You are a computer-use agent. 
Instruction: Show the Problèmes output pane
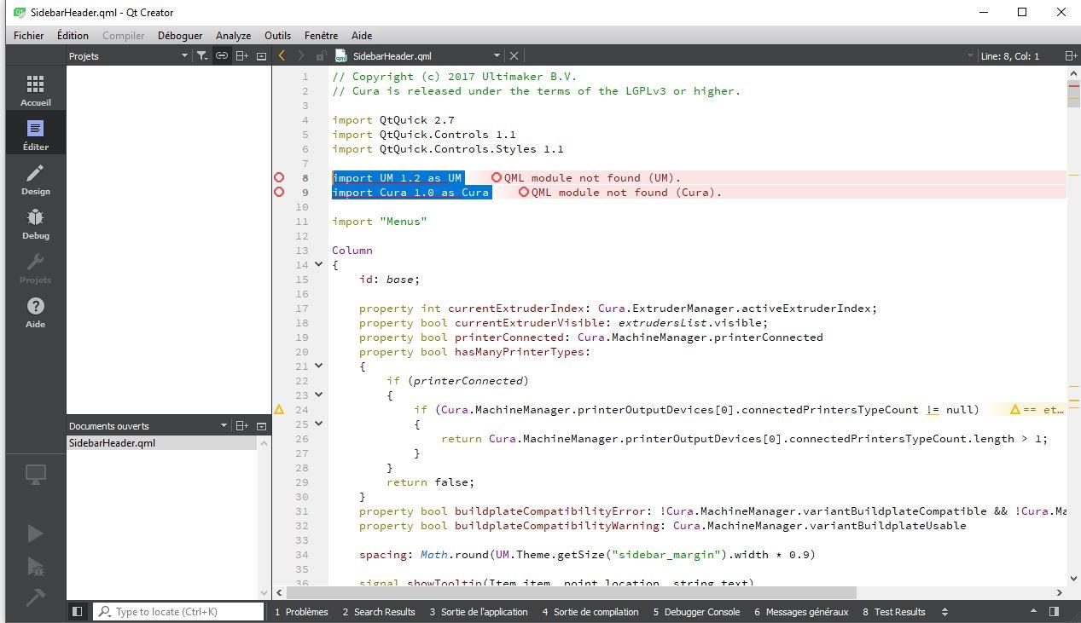(301, 612)
